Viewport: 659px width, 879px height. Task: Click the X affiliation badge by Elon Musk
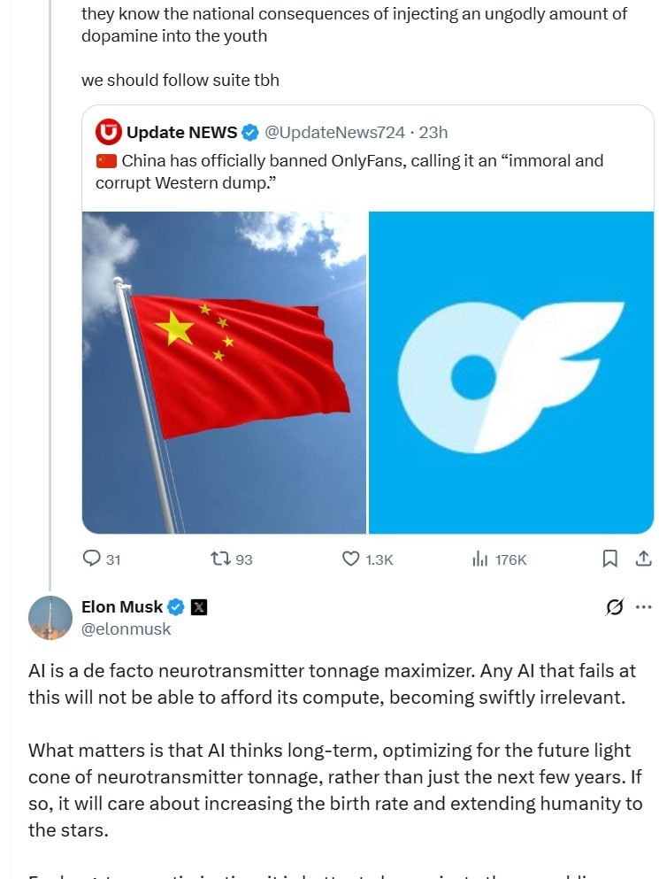coord(199,607)
